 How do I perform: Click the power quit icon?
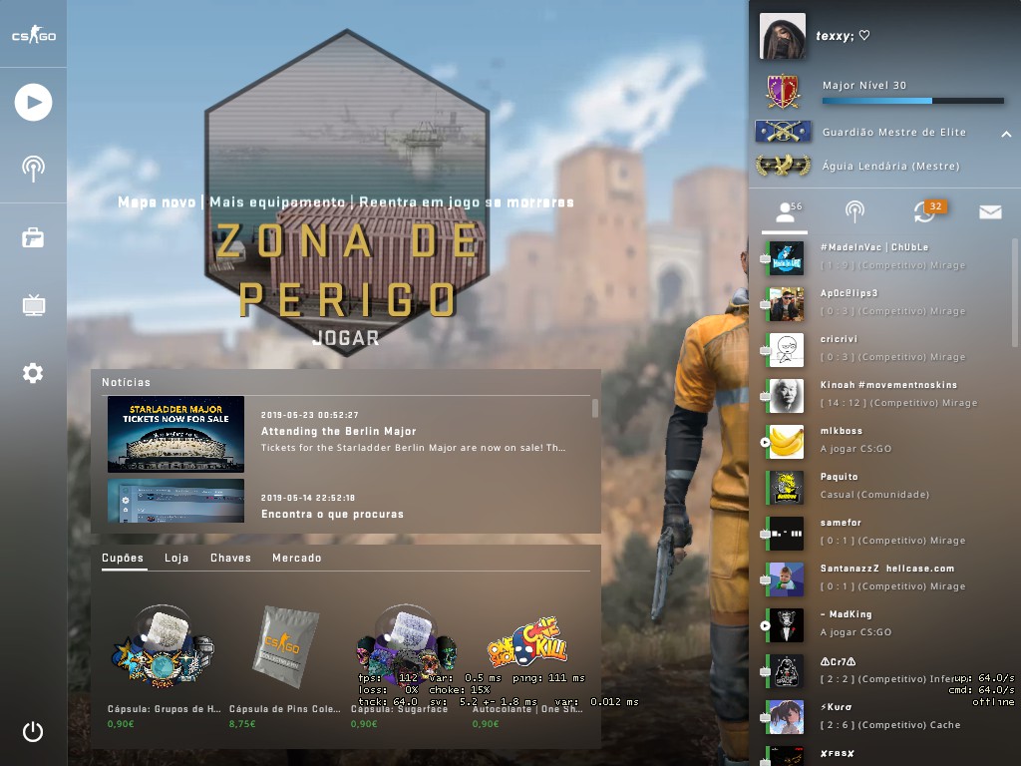(33, 731)
